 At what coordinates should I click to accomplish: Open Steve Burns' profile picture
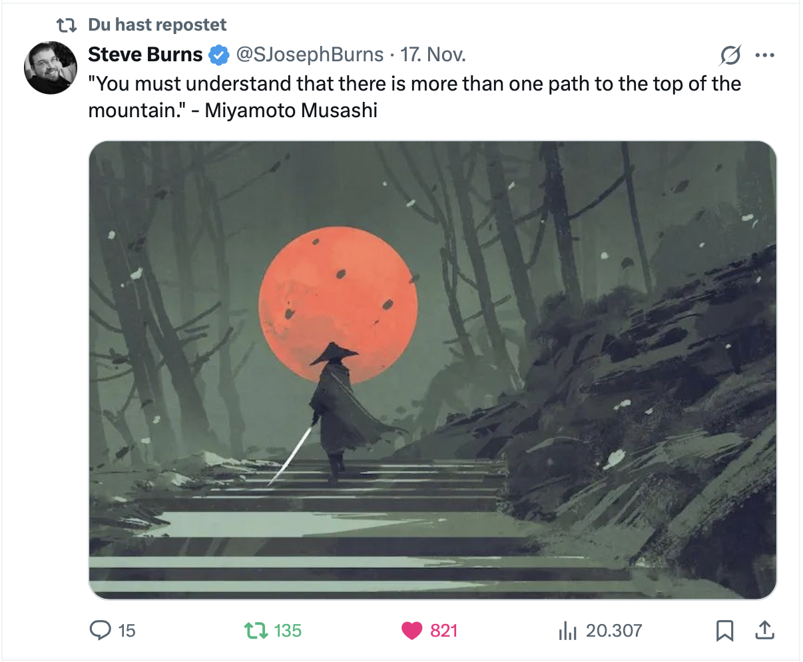point(51,68)
